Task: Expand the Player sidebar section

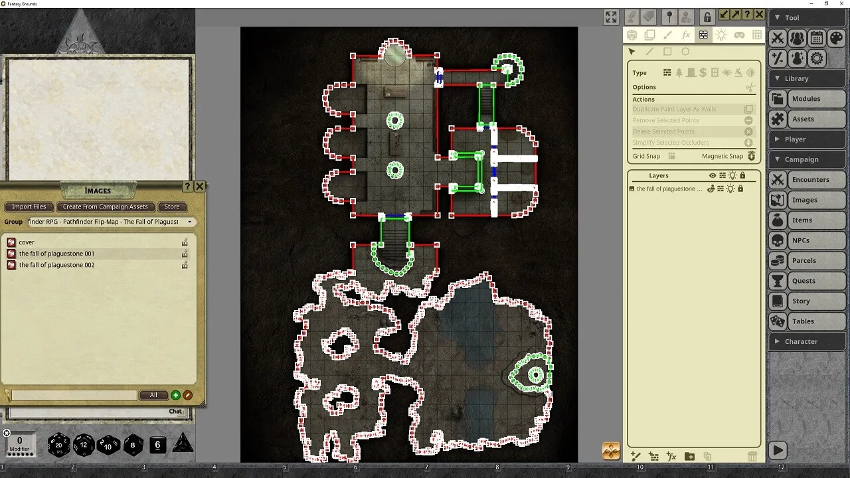Action: coord(808,139)
